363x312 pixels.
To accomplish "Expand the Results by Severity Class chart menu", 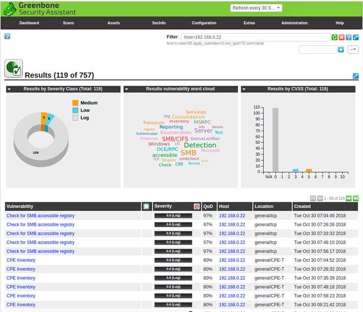I will (x=9, y=89).
